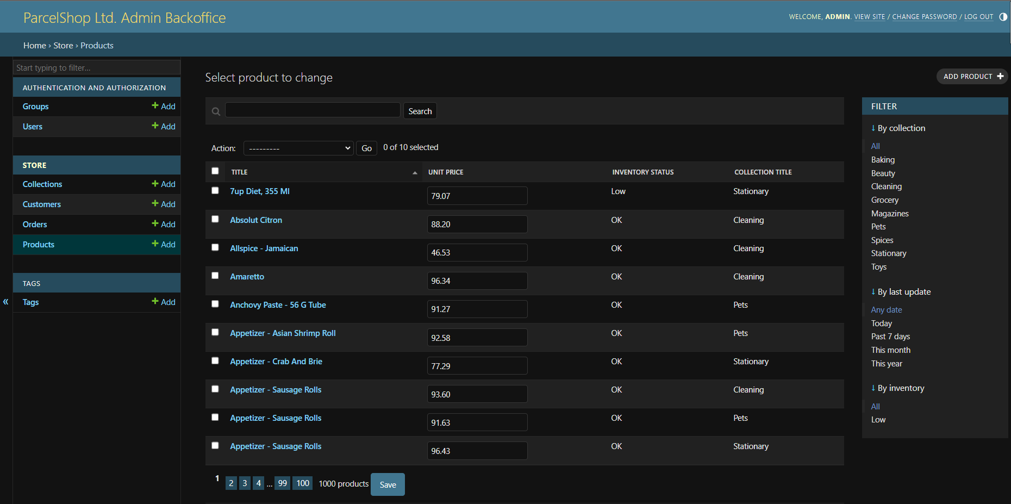Click the Add link next to Tags
The height and width of the screenshot is (504, 1011).
point(164,302)
